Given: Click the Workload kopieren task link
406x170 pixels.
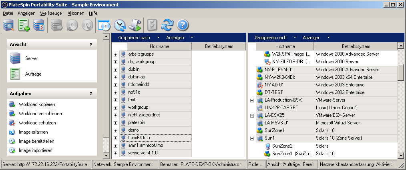Looking at the screenshot, I should pos(37,104).
